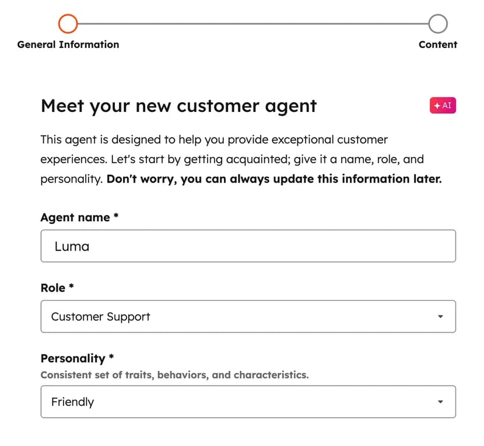Image resolution: width=484 pixels, height=446 pixels.
Task: Click the "Consistent set of traits" helper text
Action: coord(174,375)
